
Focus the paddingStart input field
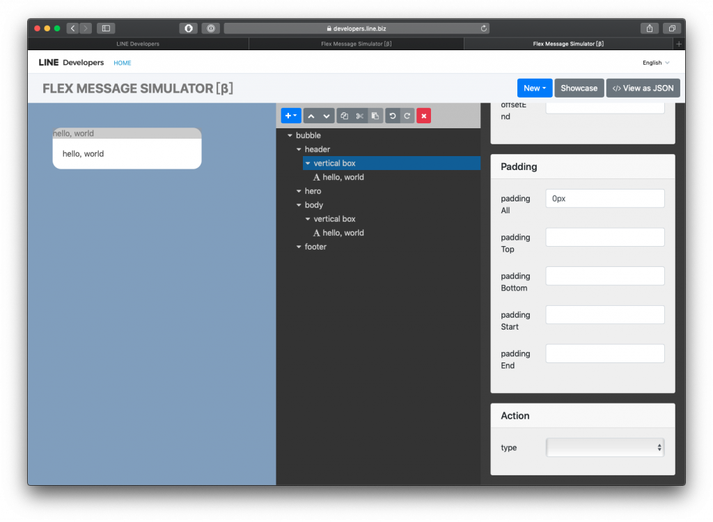pos(605,314)
